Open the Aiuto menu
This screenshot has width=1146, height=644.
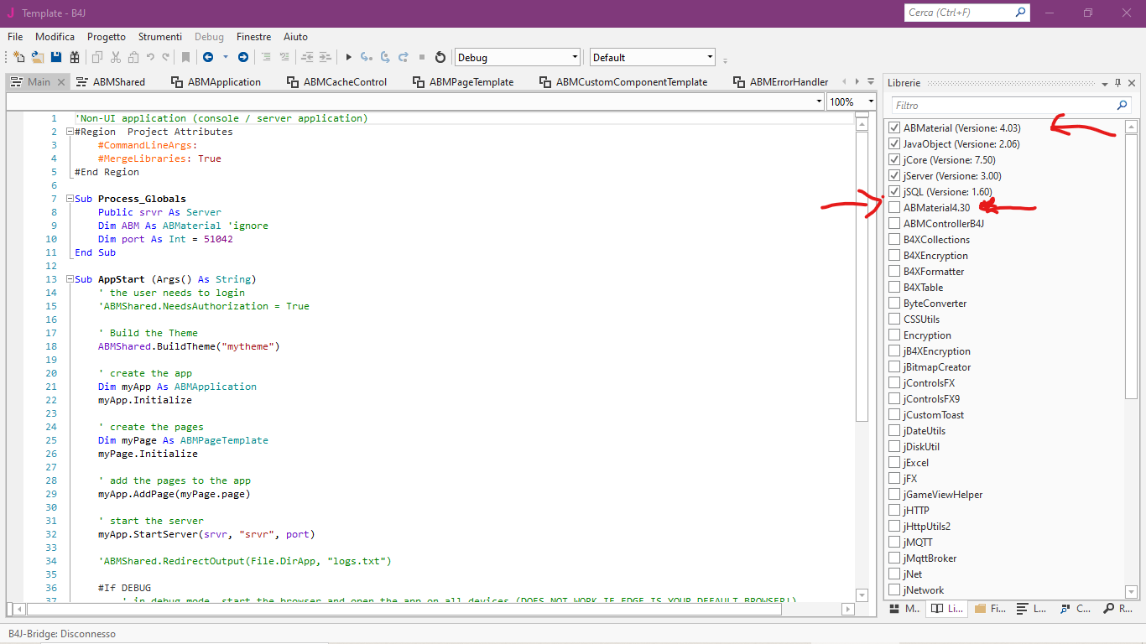coord(295,37)
